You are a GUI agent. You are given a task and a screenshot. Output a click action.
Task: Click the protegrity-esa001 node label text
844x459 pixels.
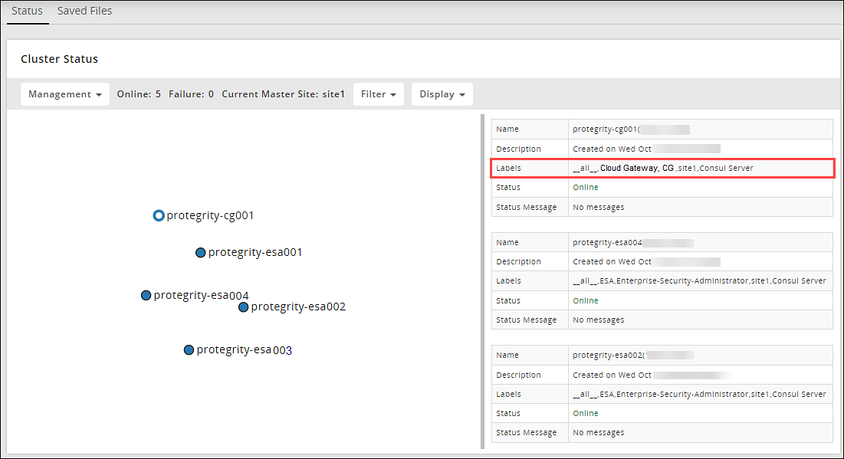[255, 252]
